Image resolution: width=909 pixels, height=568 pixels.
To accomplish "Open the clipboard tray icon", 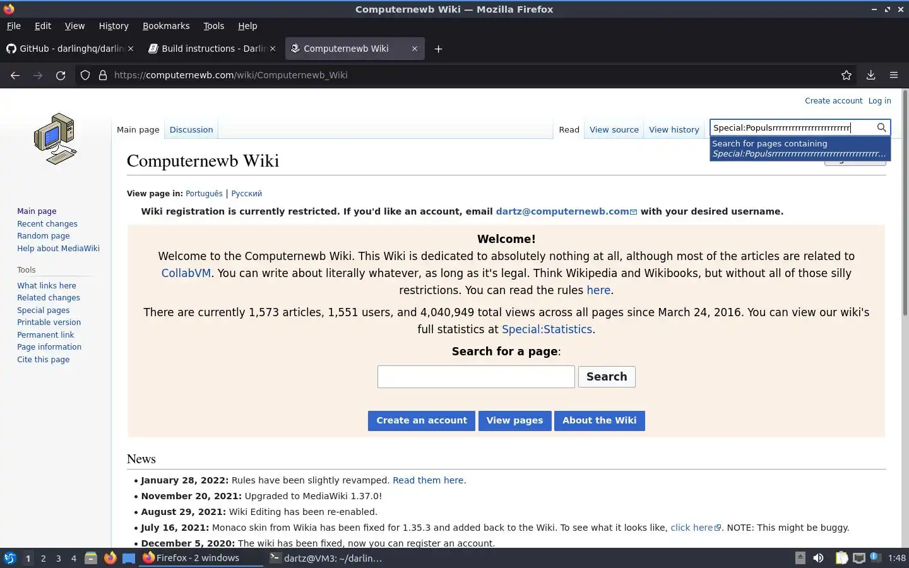I will tap(841, 558).
